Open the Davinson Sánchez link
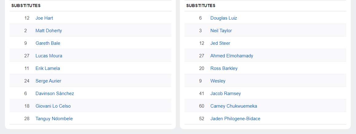This screenshot has height=134, width=356. (55, 94)
